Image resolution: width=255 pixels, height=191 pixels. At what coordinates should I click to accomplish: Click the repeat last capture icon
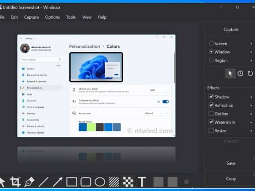point(250,74)
